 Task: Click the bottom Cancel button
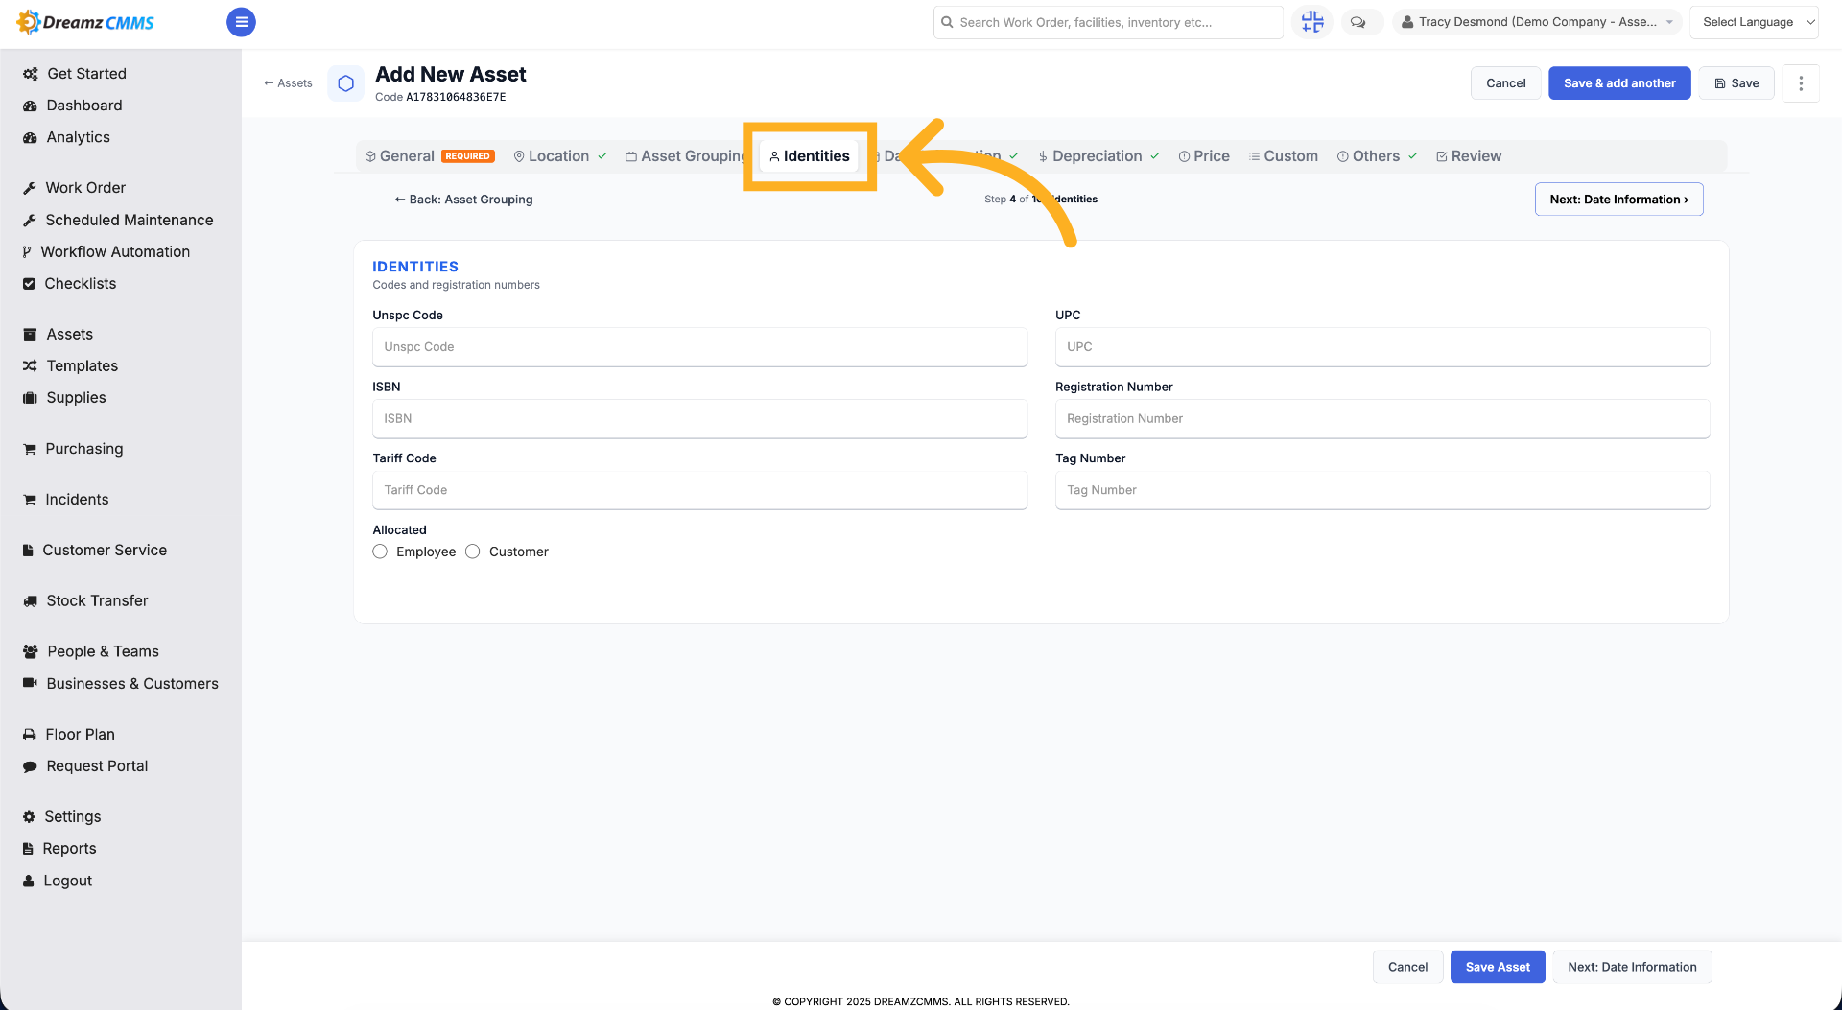tap(1407, 967)
